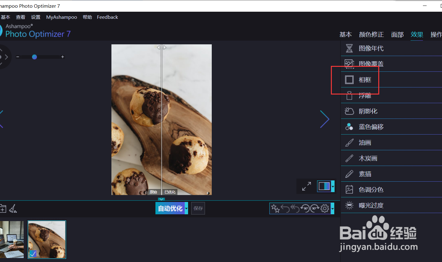Minimize the Photo Optimizer window
This screenshot has height=262, width=442.
(425, 6)
